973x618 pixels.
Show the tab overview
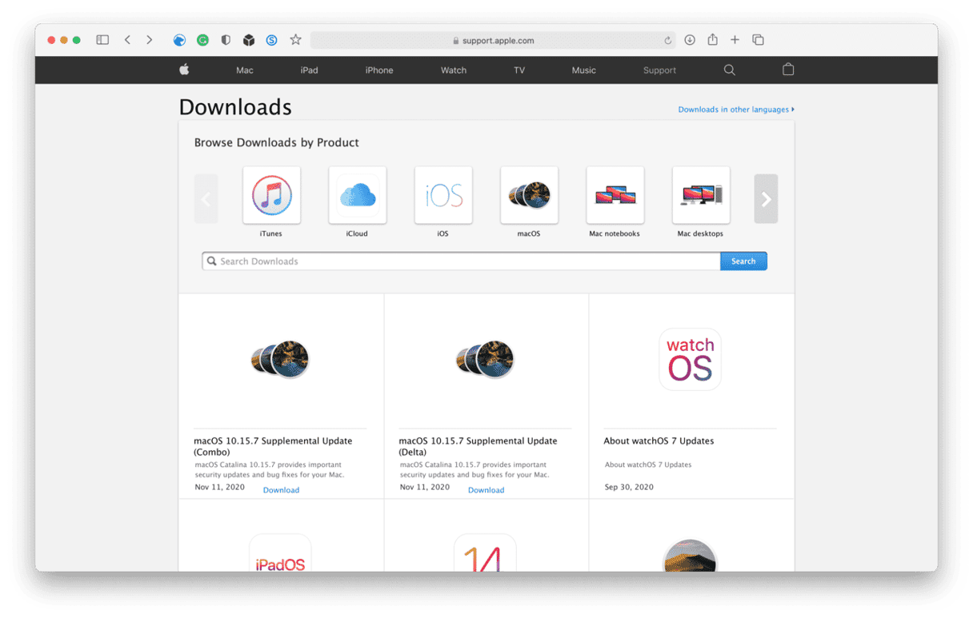click(758, 40)
